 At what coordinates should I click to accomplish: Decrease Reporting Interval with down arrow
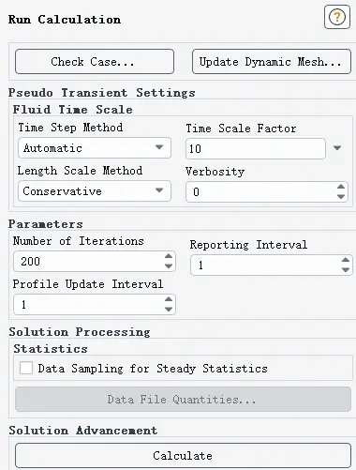point(346,270)
